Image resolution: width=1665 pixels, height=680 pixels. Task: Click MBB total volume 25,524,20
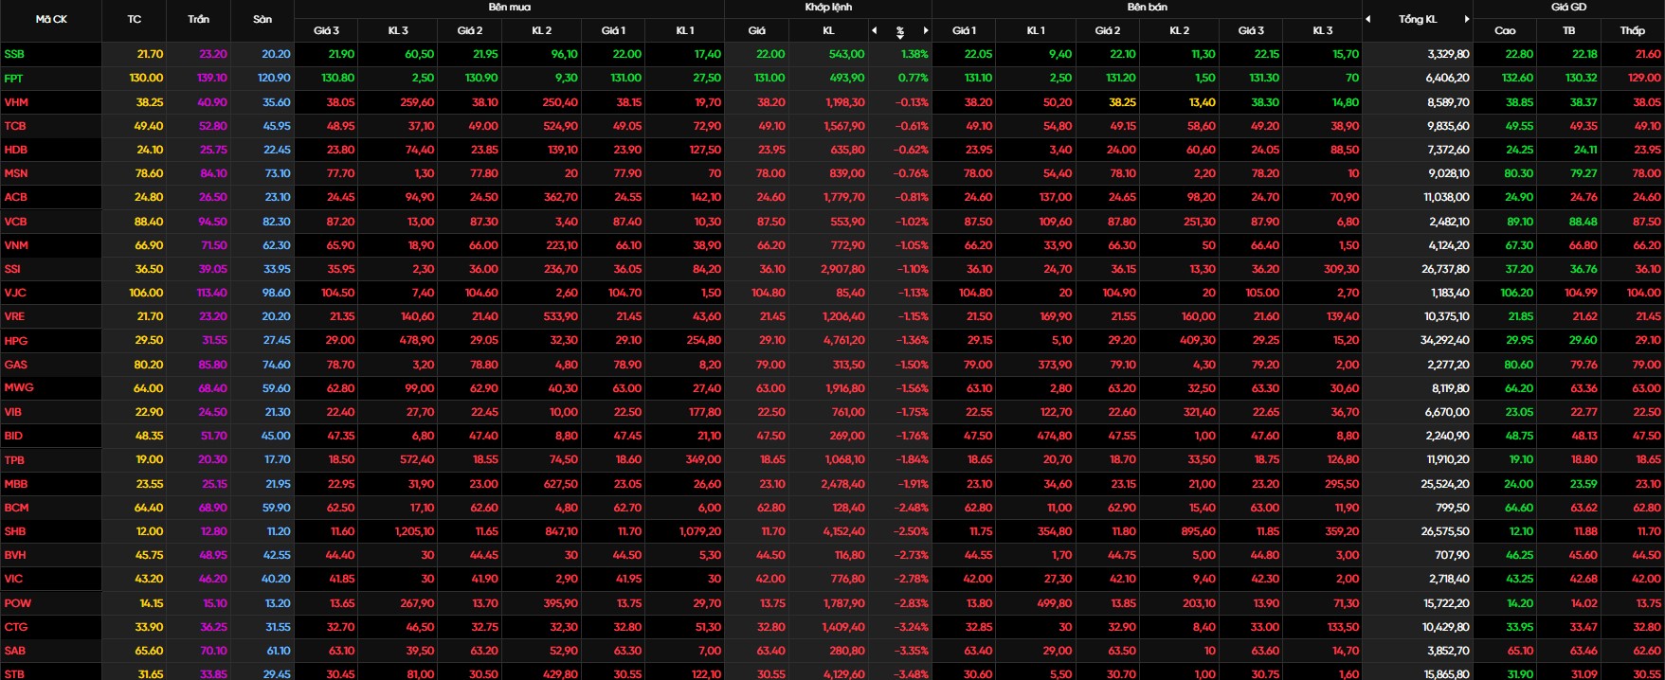click(x=1446, y=484)
